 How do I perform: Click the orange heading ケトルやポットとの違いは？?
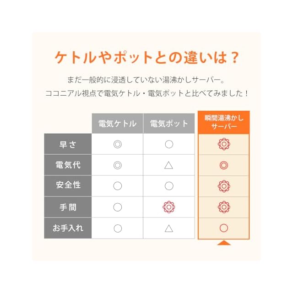146,58
